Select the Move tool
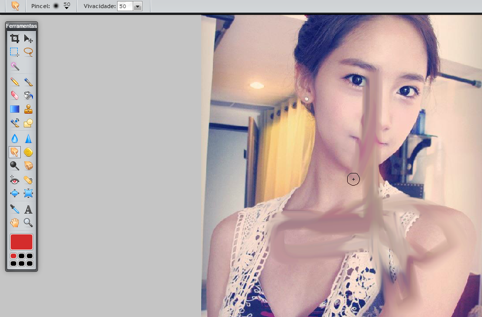 click(28, 38)
